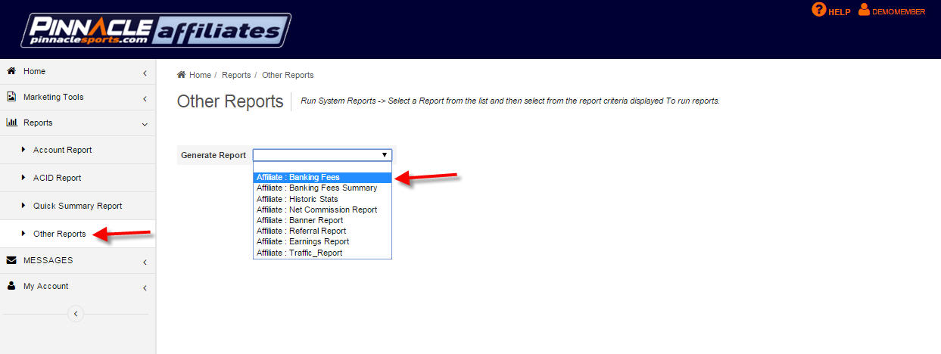Select Affiliate : Earnings Report option
The width and height of the screenshot is (941, 354).
[x=322, y=242]
